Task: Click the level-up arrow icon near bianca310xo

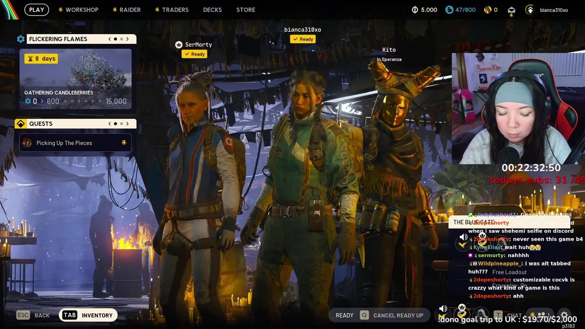Action: tap(530, 10)
